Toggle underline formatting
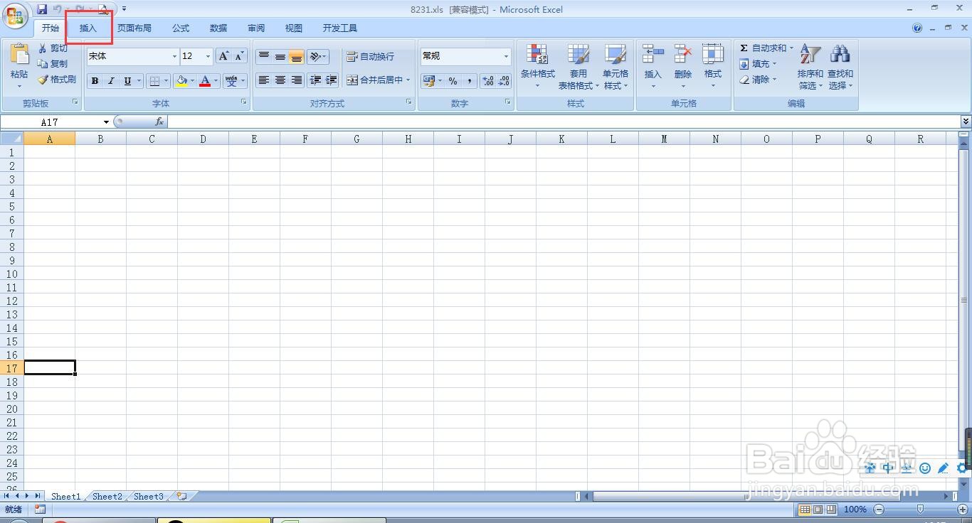Screen dimensions: 972x523 tap(127, 81)
